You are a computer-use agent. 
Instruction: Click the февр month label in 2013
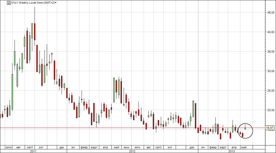[x=213, y=147]
